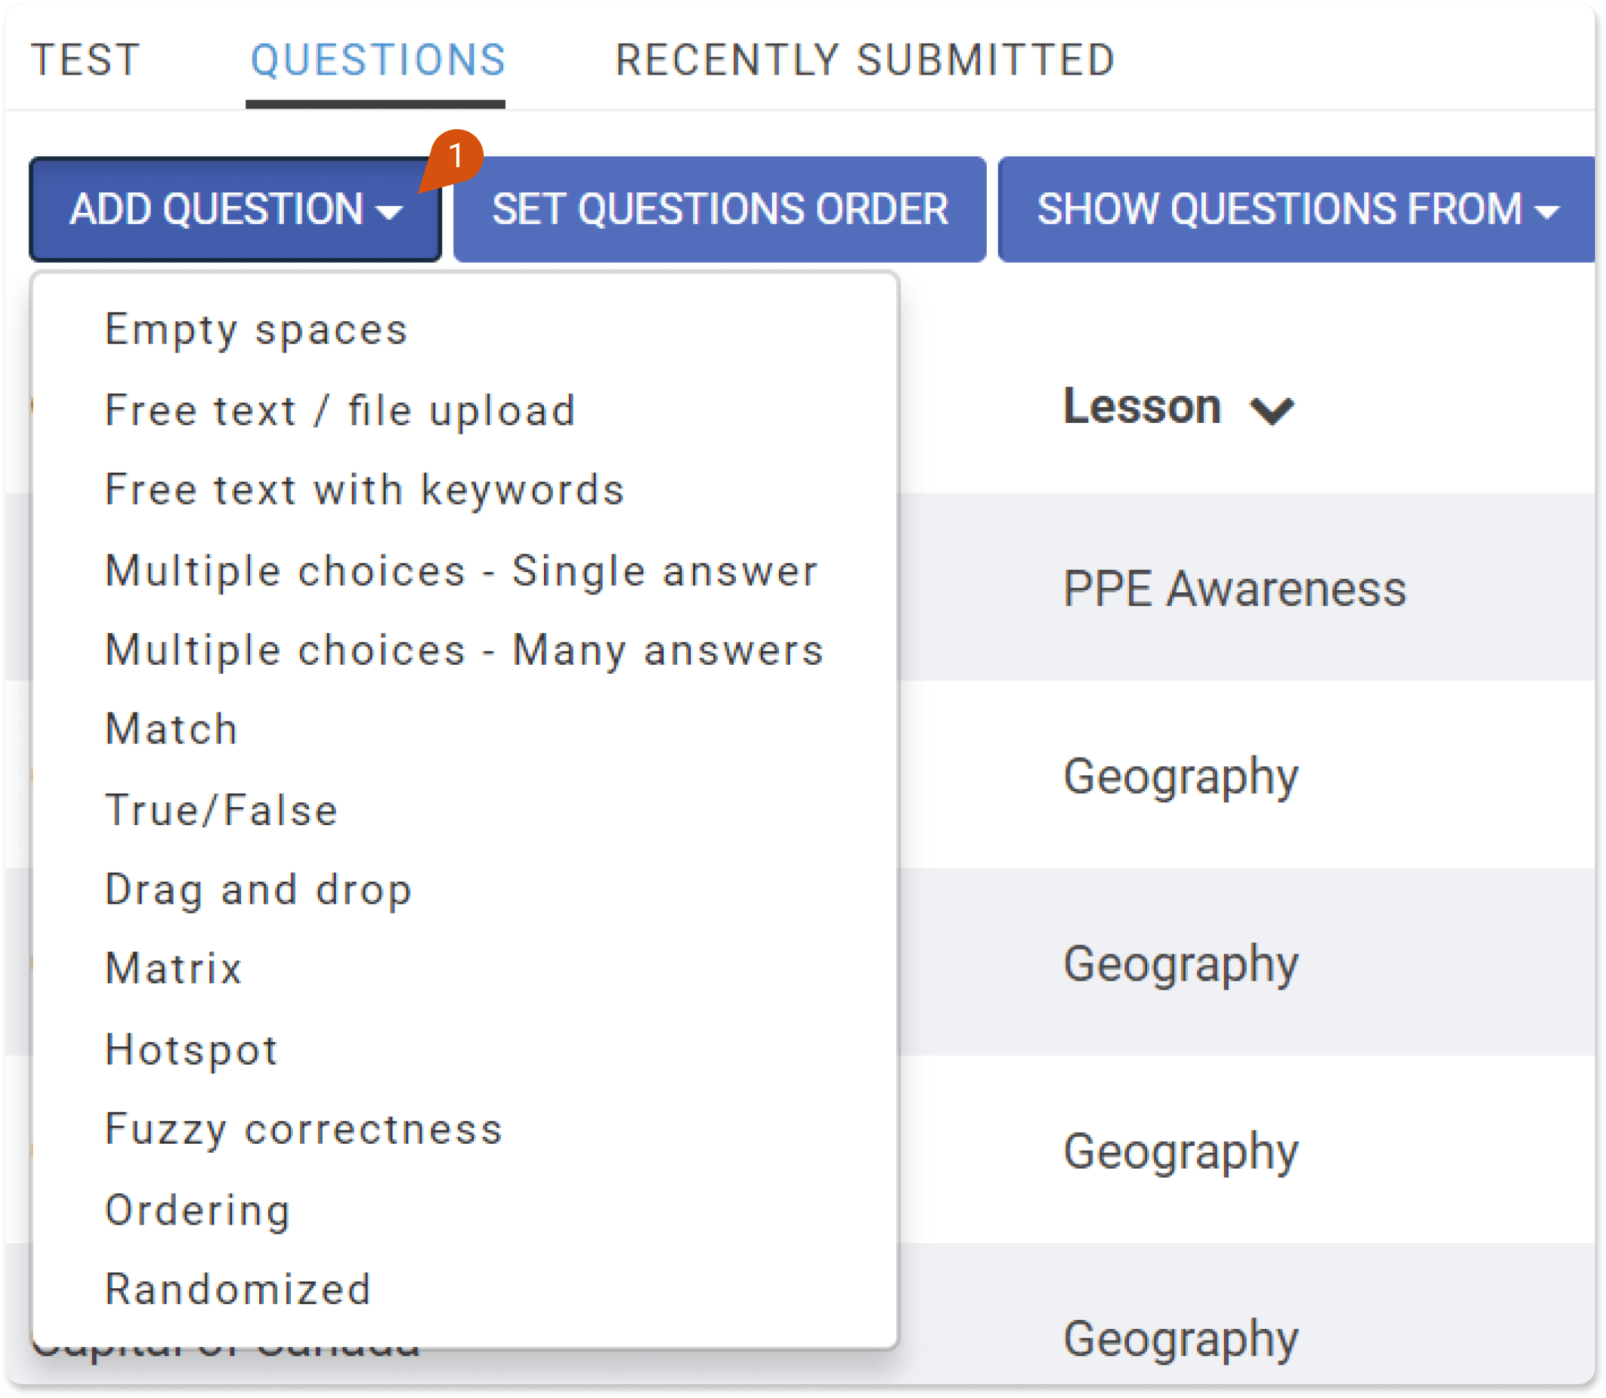Open the Add Question dropdown
Image resolution: width=1606 pixels, height=1398 pixels.
tap(235, 209)
